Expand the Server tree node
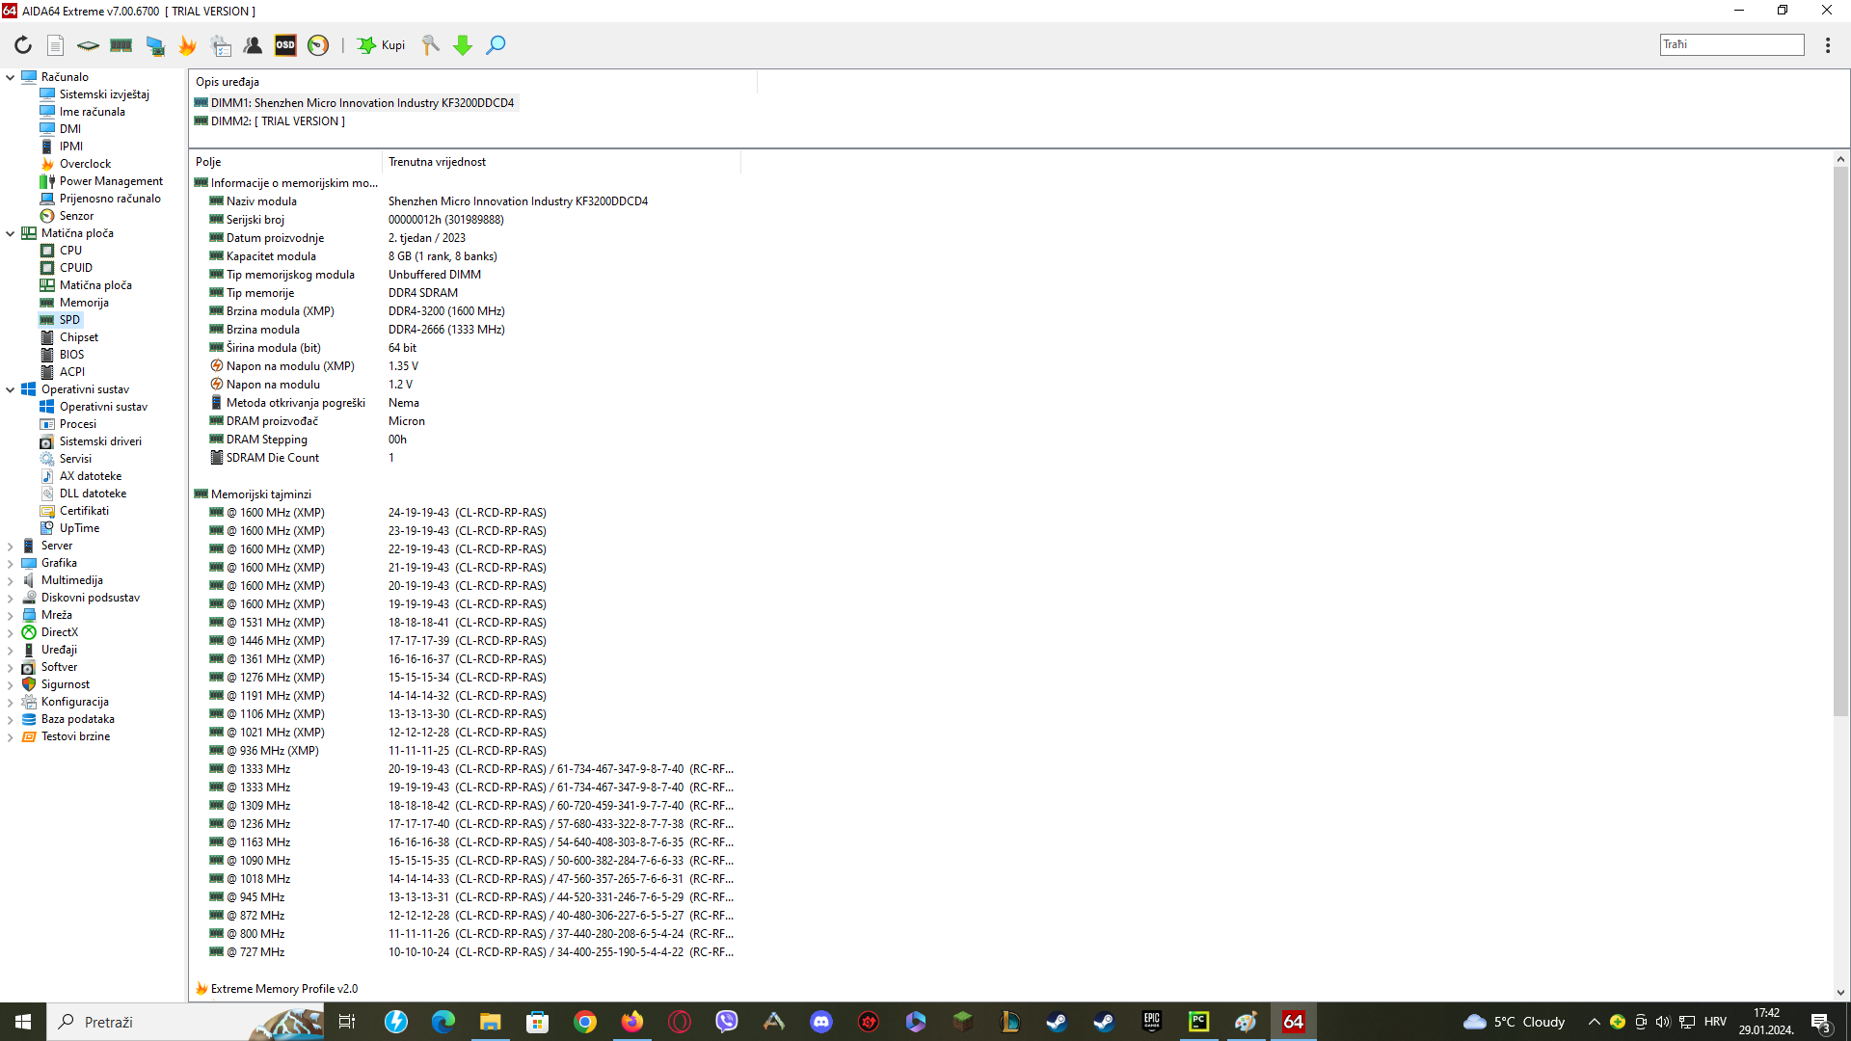The height and width of the screenshot is (1041, 1851). click(x=11, y=546)
